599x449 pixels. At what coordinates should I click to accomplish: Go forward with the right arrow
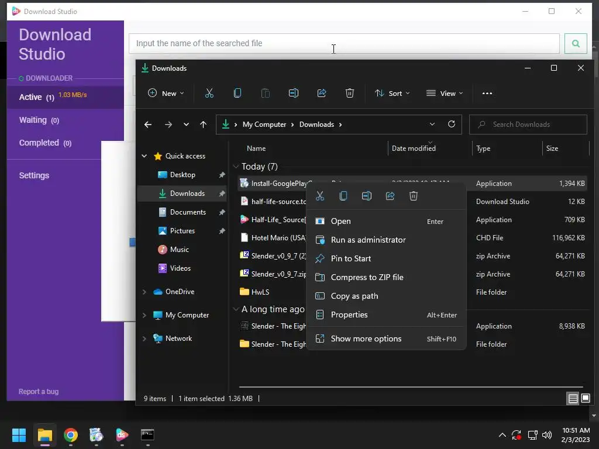(x=168, y=125)
